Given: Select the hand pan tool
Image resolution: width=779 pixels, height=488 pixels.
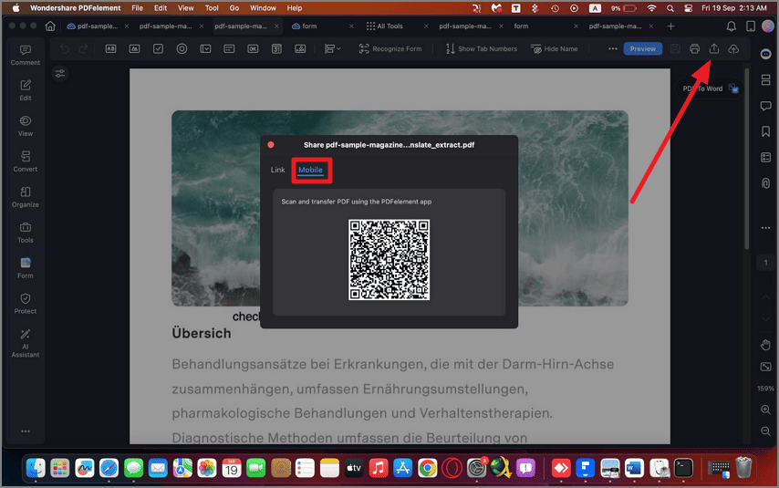Looking at the screenshot, I should tap(765, 345).
